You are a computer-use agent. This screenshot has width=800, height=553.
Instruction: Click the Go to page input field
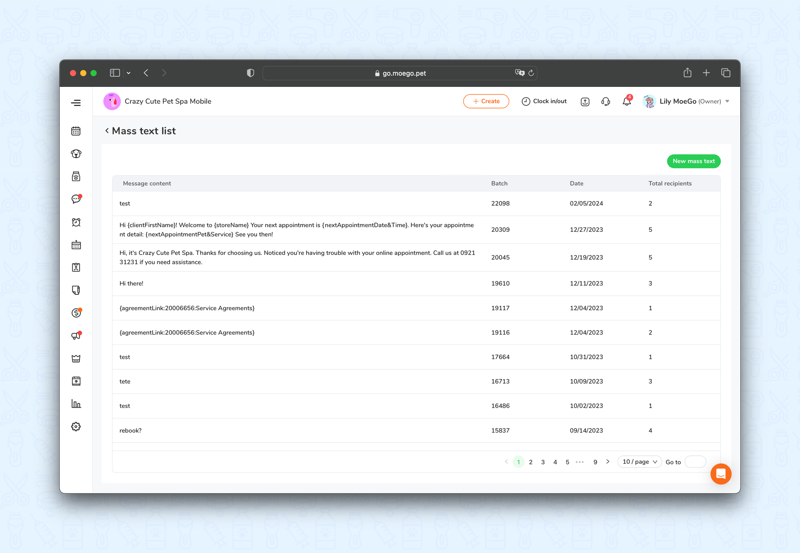(695, 462)
